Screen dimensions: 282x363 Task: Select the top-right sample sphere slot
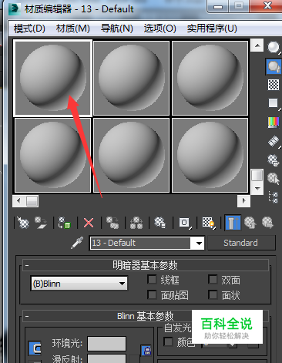coord(210,78)
